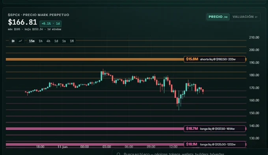Viewport: 268px width, 155px height.
Task: Click the 180.00 price axis label
Action: tap(254, 75)
